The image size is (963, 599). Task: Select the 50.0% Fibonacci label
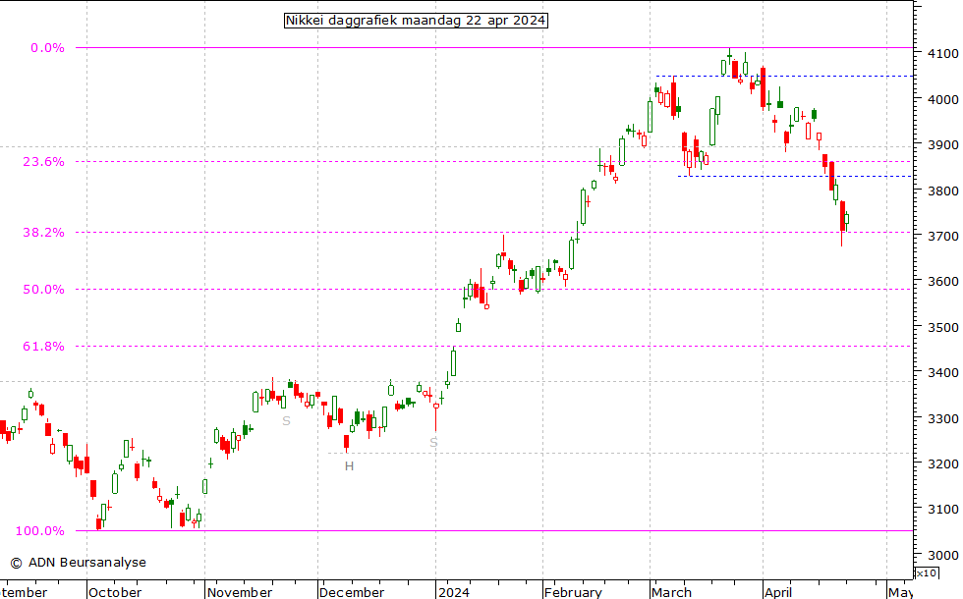(x=43, y=289)
